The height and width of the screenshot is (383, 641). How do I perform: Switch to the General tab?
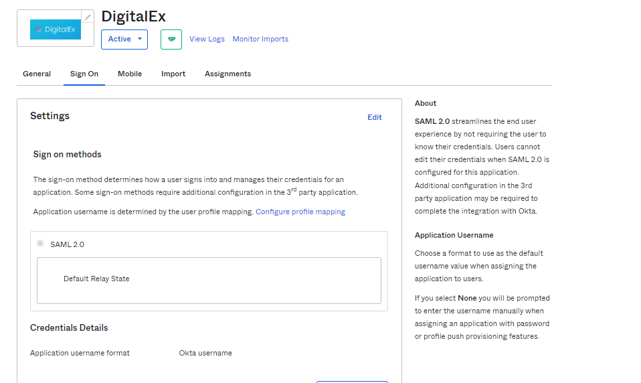[x=37, y=74]
